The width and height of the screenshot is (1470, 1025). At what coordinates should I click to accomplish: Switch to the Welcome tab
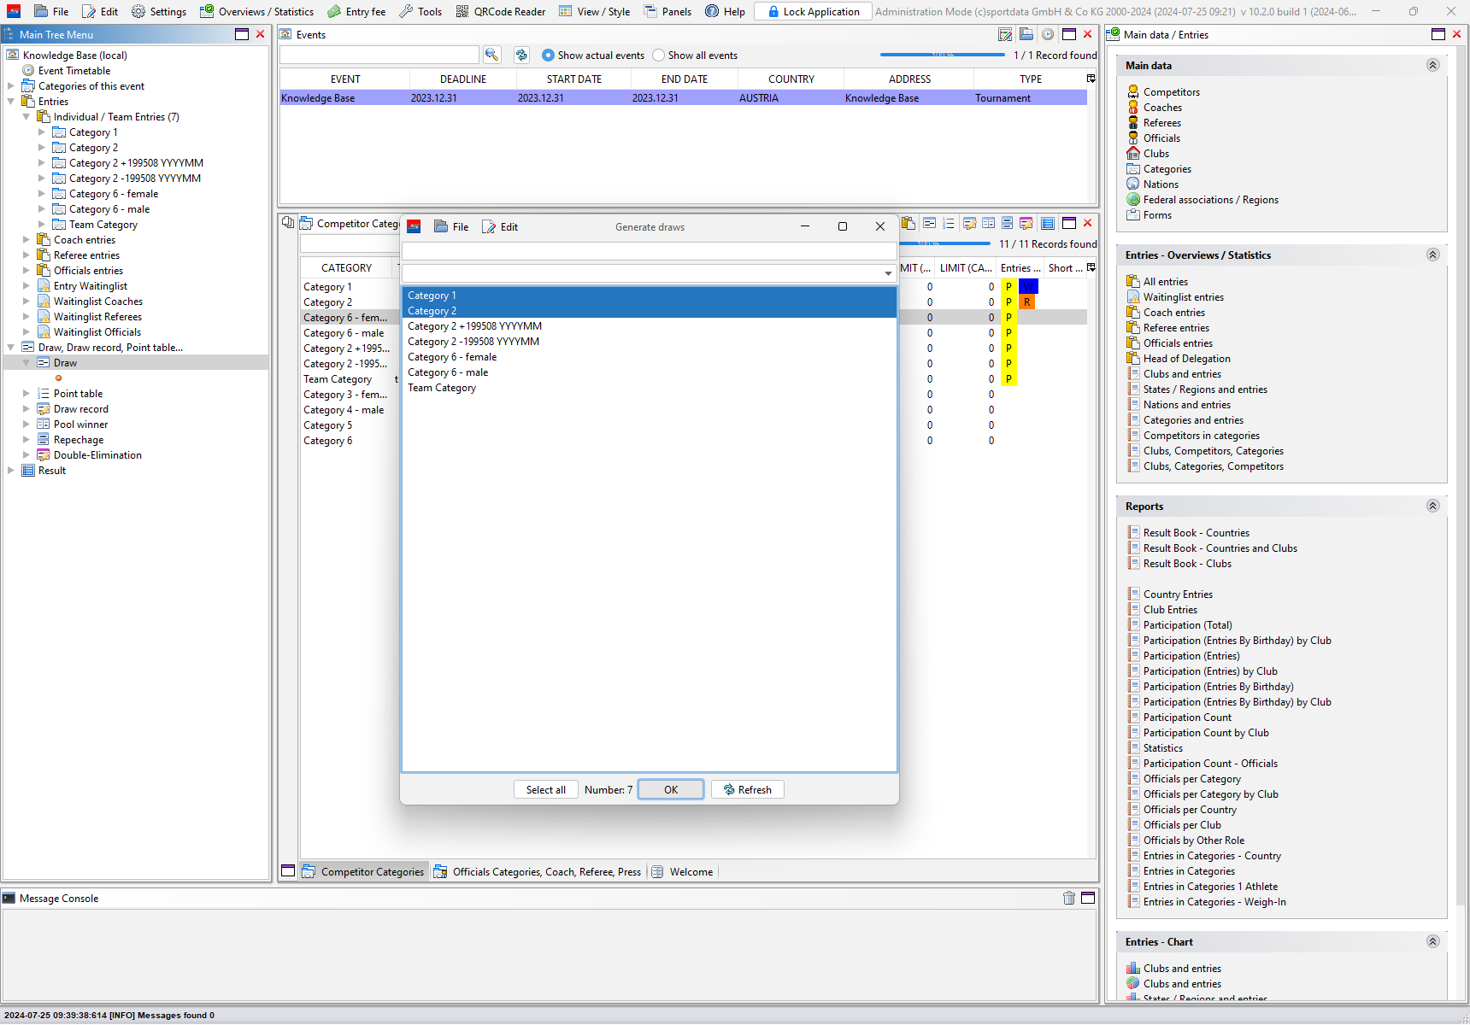pos(682,871)
